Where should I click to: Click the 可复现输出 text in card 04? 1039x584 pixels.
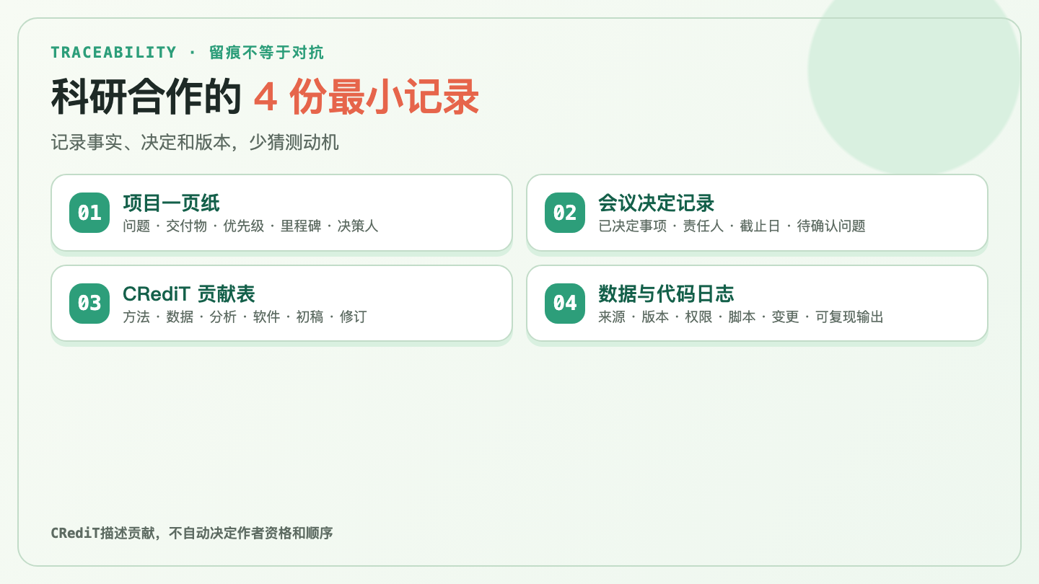point(850,317)
